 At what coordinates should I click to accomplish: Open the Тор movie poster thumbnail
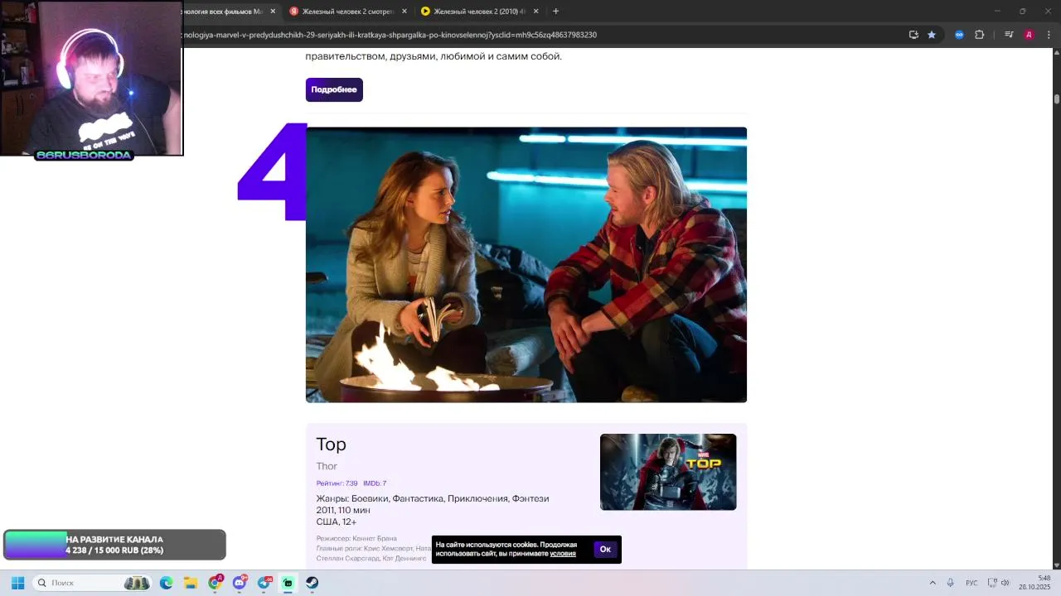(668, 472)
